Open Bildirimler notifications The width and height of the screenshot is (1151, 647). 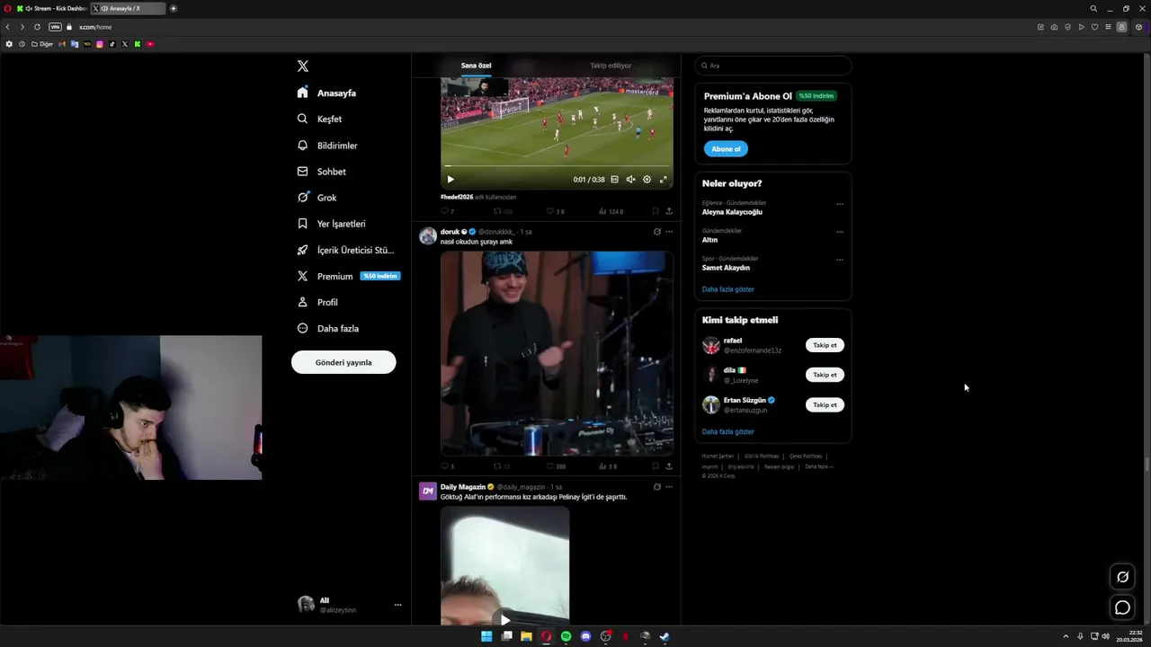327,146
